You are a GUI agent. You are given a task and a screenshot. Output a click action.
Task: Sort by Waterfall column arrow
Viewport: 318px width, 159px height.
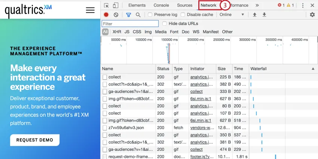coord(313,69)
